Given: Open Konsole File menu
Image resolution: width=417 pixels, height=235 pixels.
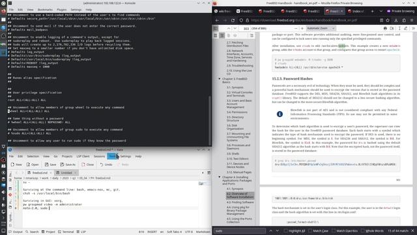Looking at the screenshot, I should 11,10.
